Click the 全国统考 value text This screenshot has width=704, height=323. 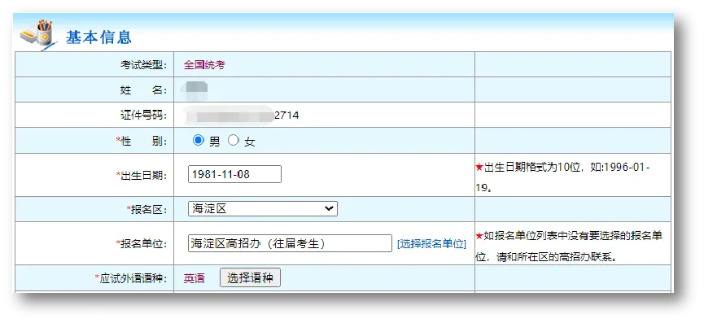click(204, 65)
